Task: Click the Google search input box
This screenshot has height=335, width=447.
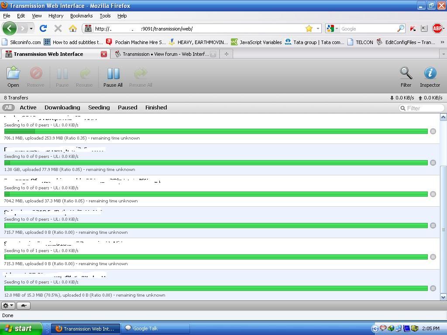Action: click(368, 28)
